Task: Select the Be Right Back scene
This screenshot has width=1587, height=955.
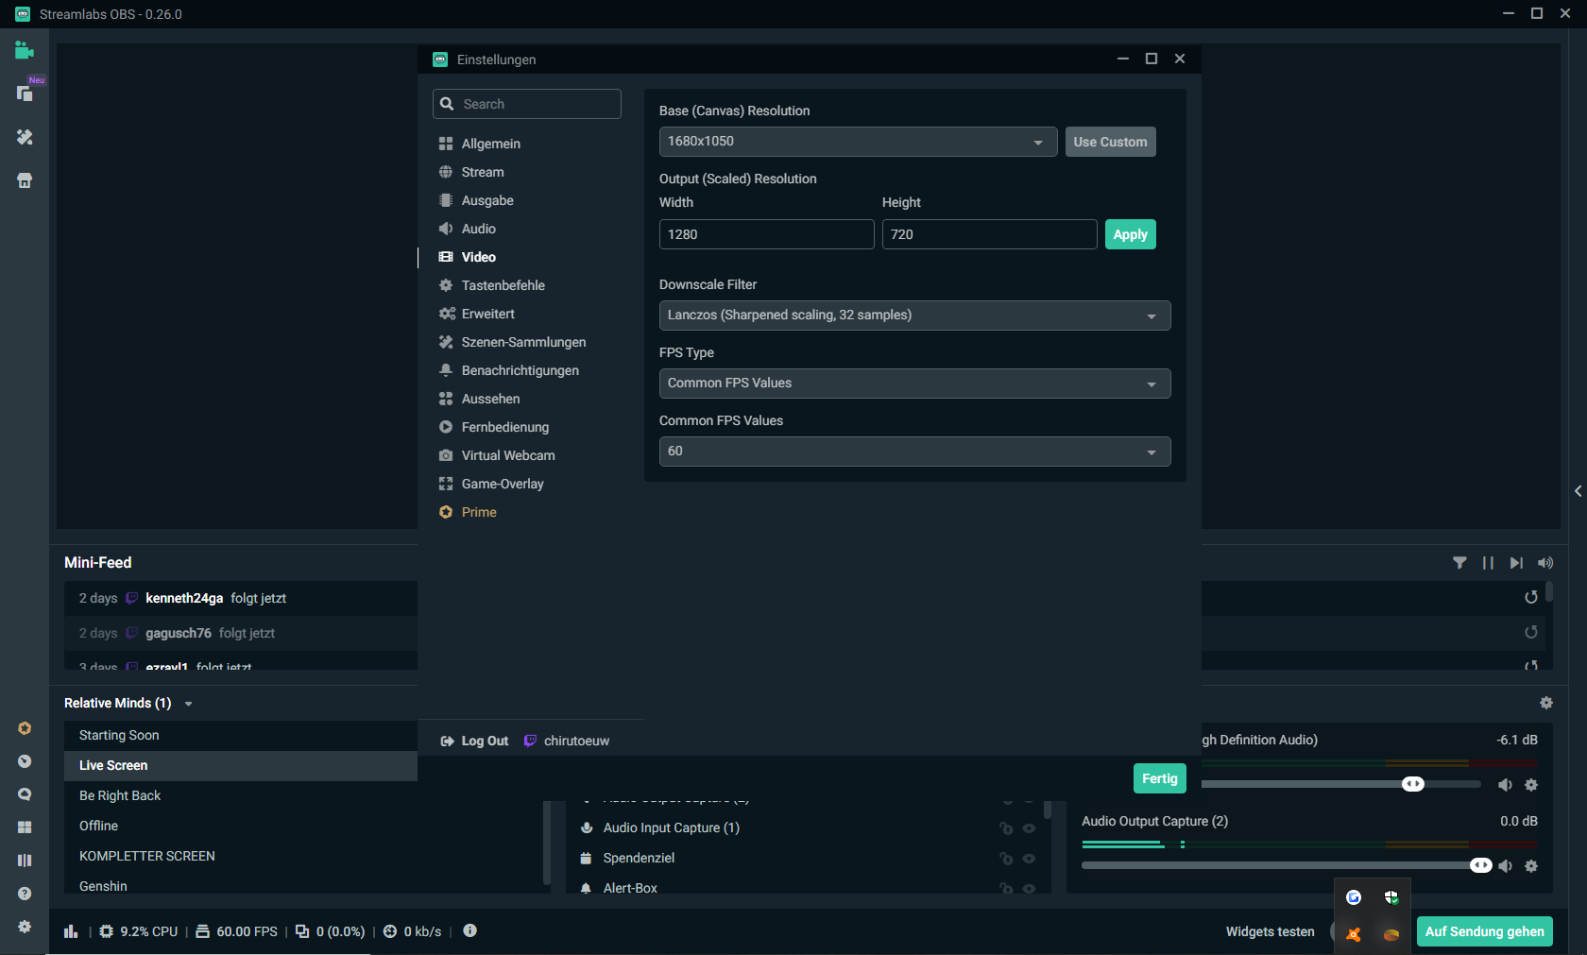Action: point(241,796)
